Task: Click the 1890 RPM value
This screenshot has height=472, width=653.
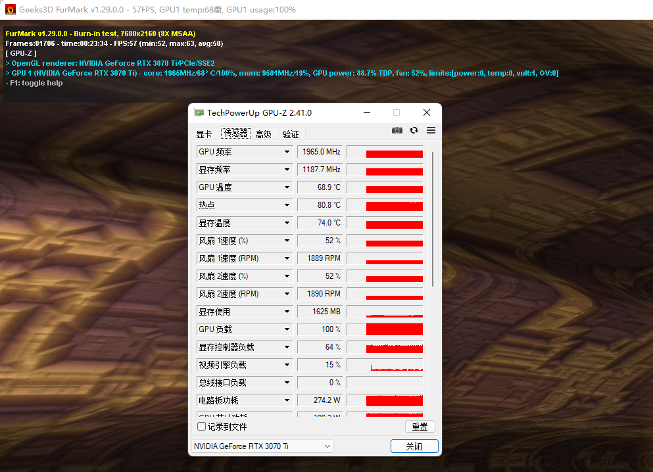Action: (320, 294)
